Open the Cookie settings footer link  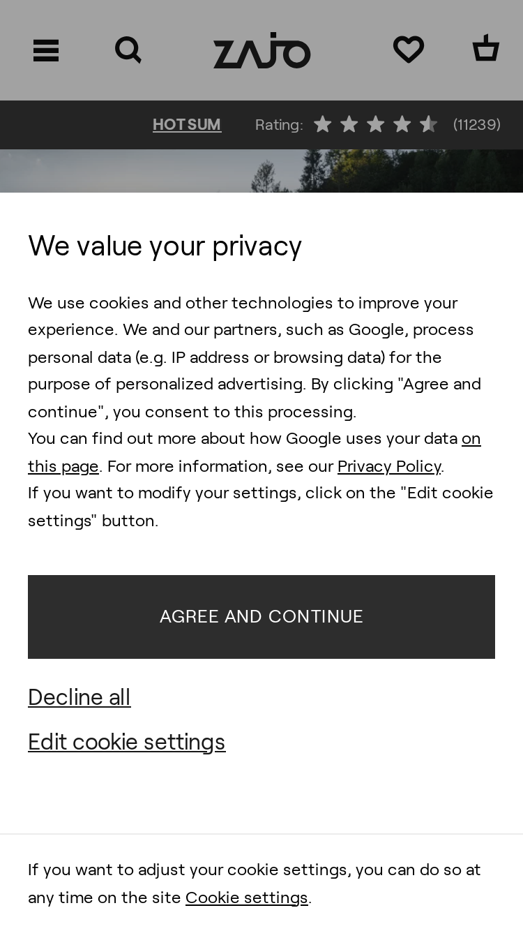coord(247,898)
